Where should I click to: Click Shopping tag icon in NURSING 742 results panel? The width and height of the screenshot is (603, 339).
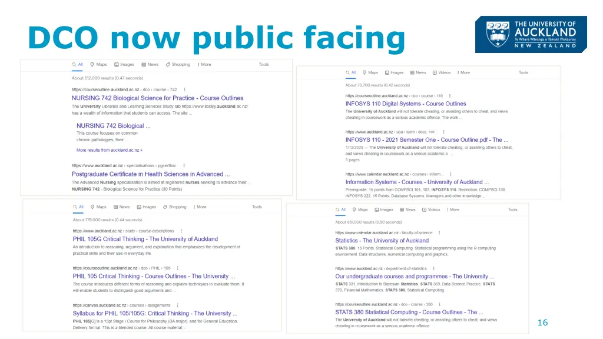[x=168, y=65]
